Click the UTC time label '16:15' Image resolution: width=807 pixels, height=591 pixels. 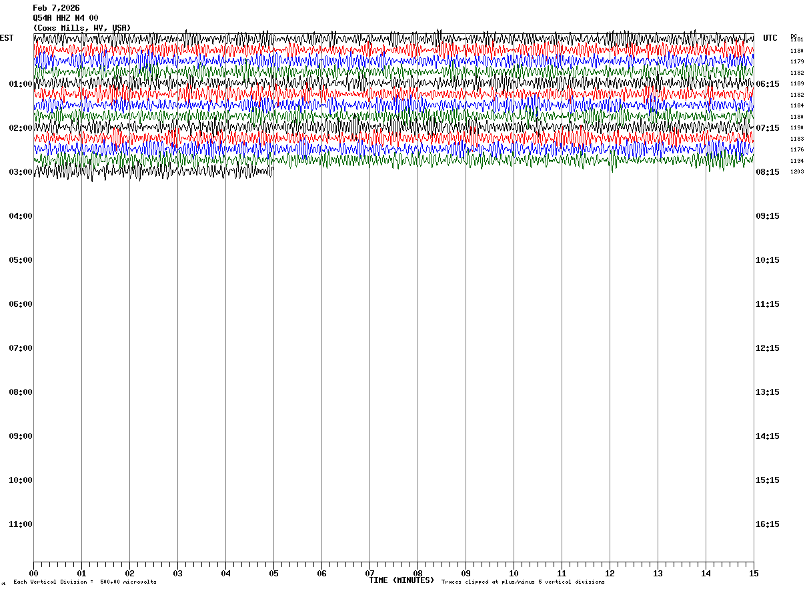[768, 524]
